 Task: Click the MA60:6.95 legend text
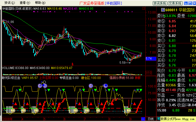point(86,9)
